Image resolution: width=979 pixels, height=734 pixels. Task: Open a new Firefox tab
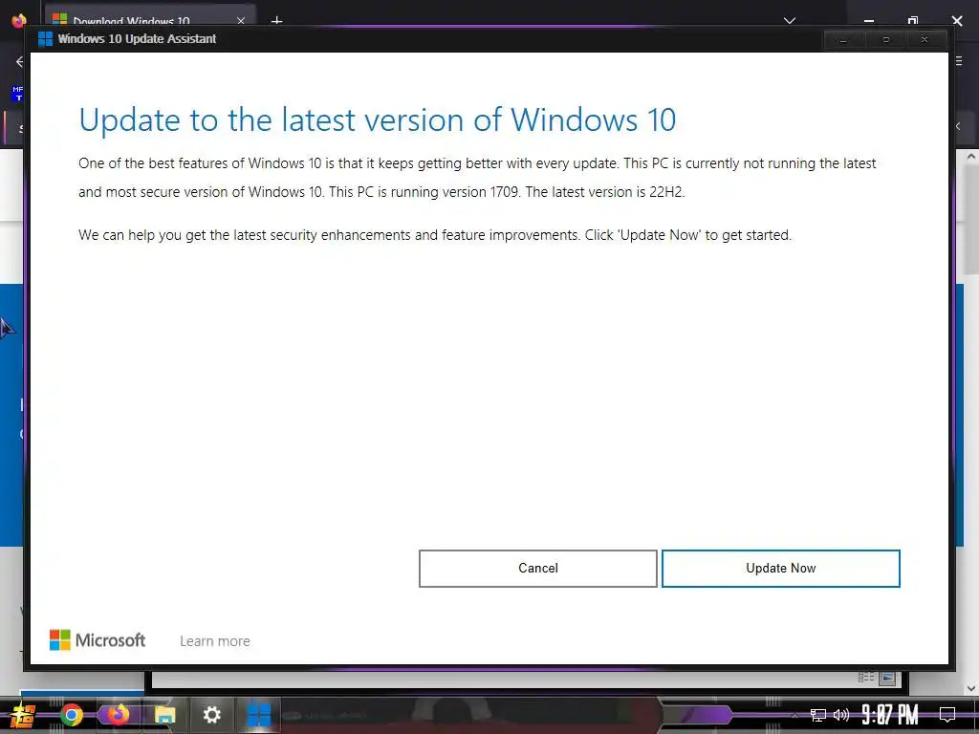276,21
